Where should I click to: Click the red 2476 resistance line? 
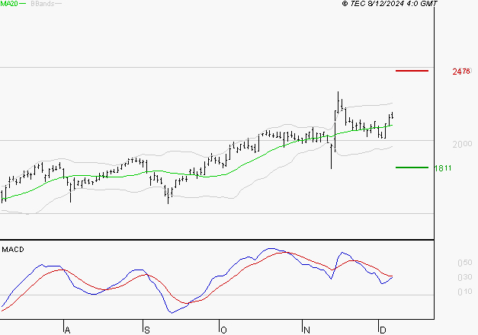coord(412,71)
